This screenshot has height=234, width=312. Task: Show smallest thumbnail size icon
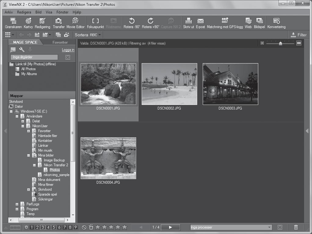(x=262, y=43)
